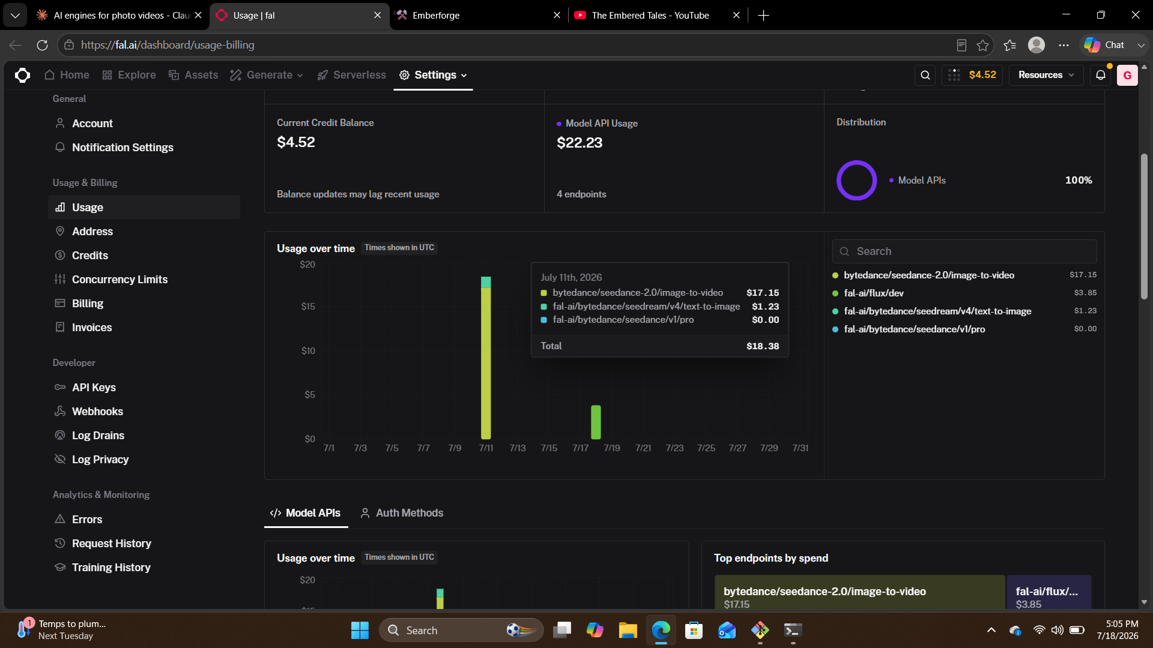Select the seedream/v4/text-to-image legend entry

pyautogui.click(x=964, y=311)
